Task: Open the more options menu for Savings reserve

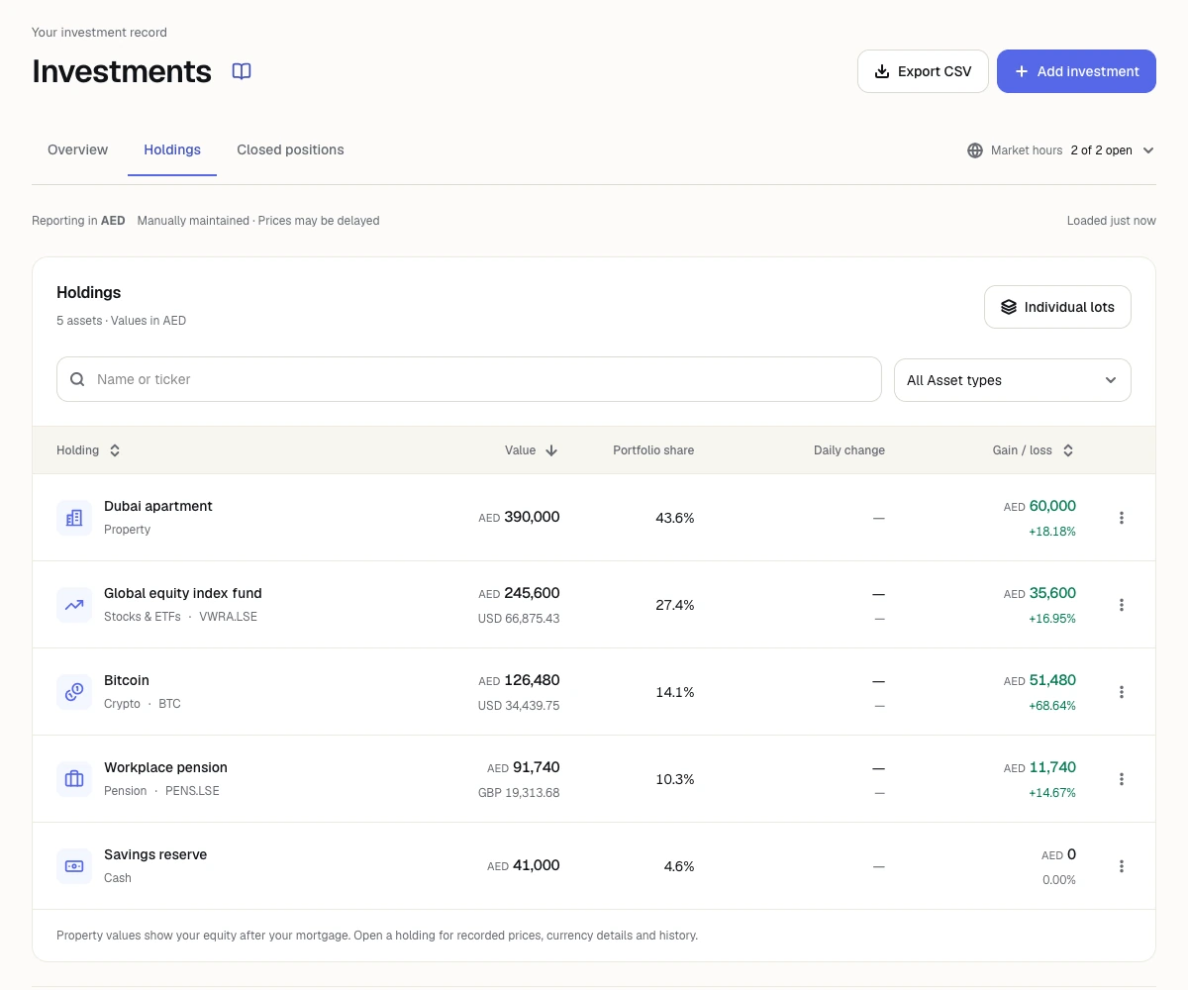Action: [x=1122, y=866]
